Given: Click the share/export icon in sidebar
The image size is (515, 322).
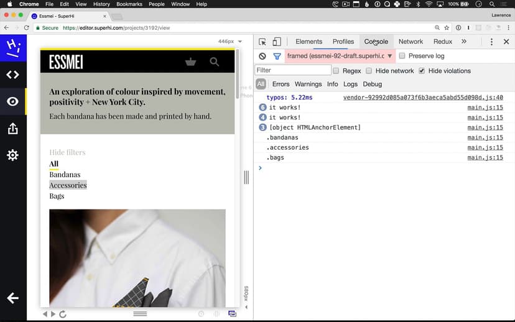Looking at the screenshot, I should pos(12,129).
